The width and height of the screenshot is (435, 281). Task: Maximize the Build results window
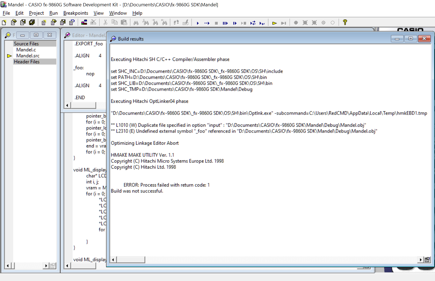click(410, 39)
